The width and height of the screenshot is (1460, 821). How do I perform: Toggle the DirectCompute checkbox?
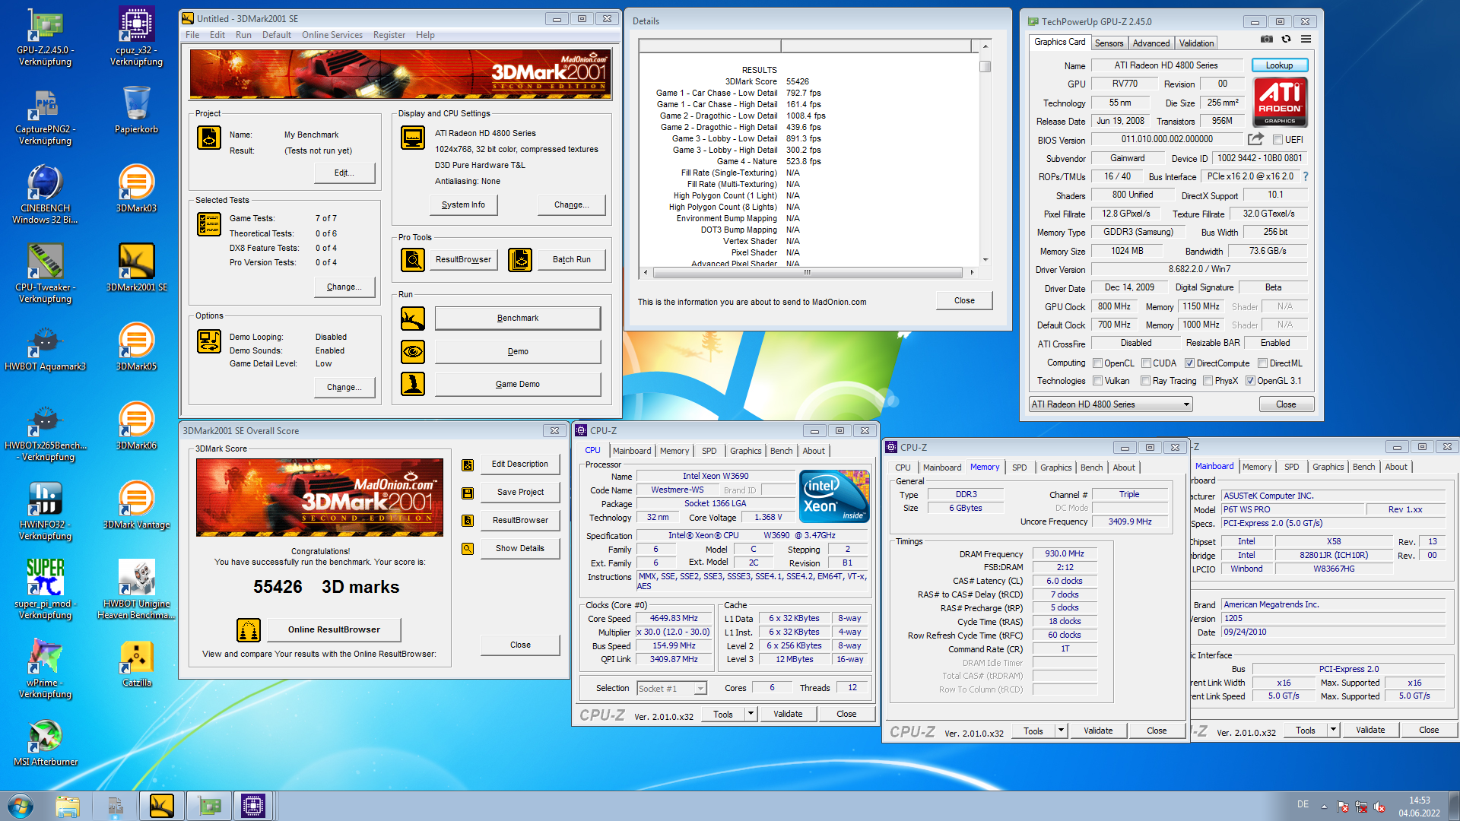pos(1189,363)
